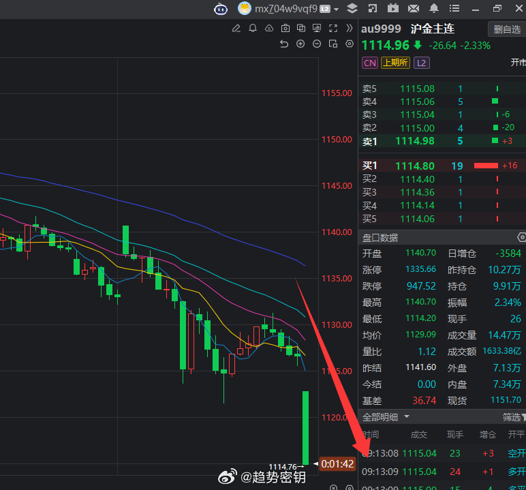Toggle fullscreen chart view

[x=333, y=28]
